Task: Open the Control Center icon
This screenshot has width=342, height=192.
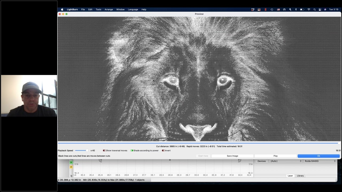Action: pyautogui.click(x=320, y=9)
